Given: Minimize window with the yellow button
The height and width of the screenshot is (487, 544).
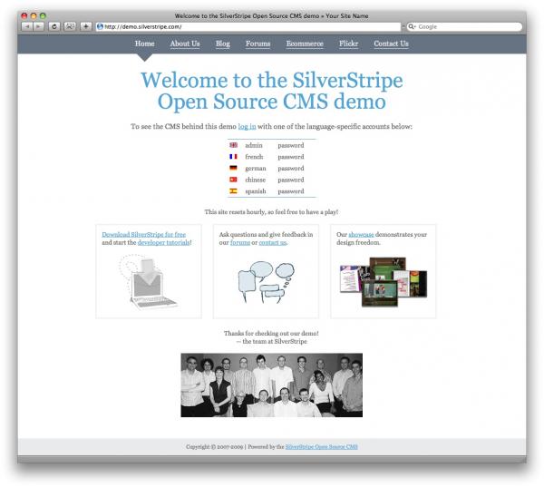Looking at the screenshot, I should (x=34, y=15).
